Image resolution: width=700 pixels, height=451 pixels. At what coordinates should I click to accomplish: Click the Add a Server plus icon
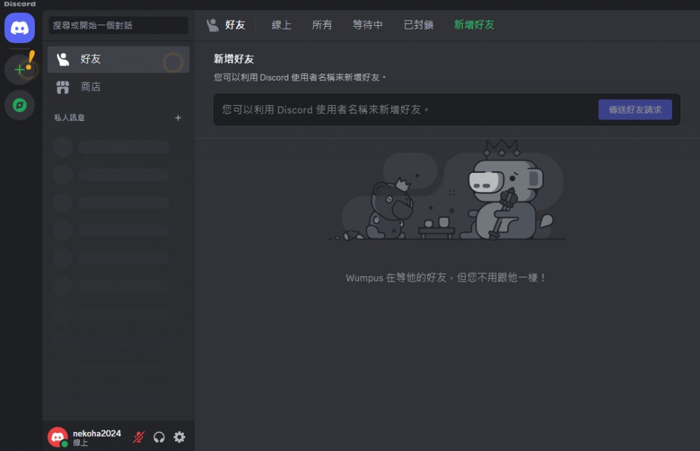click(x=20, y=70)
